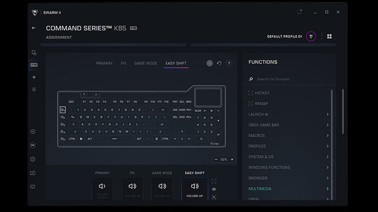
Task: Click the up arrow media key above F1
Action: coord(84,94)
